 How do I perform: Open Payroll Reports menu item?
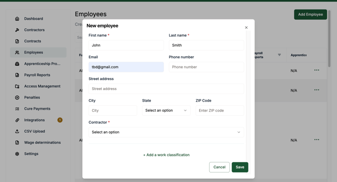38,75
